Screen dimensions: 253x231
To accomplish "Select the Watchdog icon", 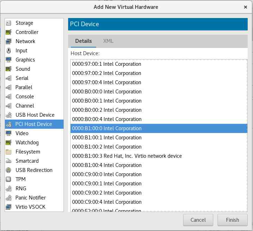I will click(9, 143).
